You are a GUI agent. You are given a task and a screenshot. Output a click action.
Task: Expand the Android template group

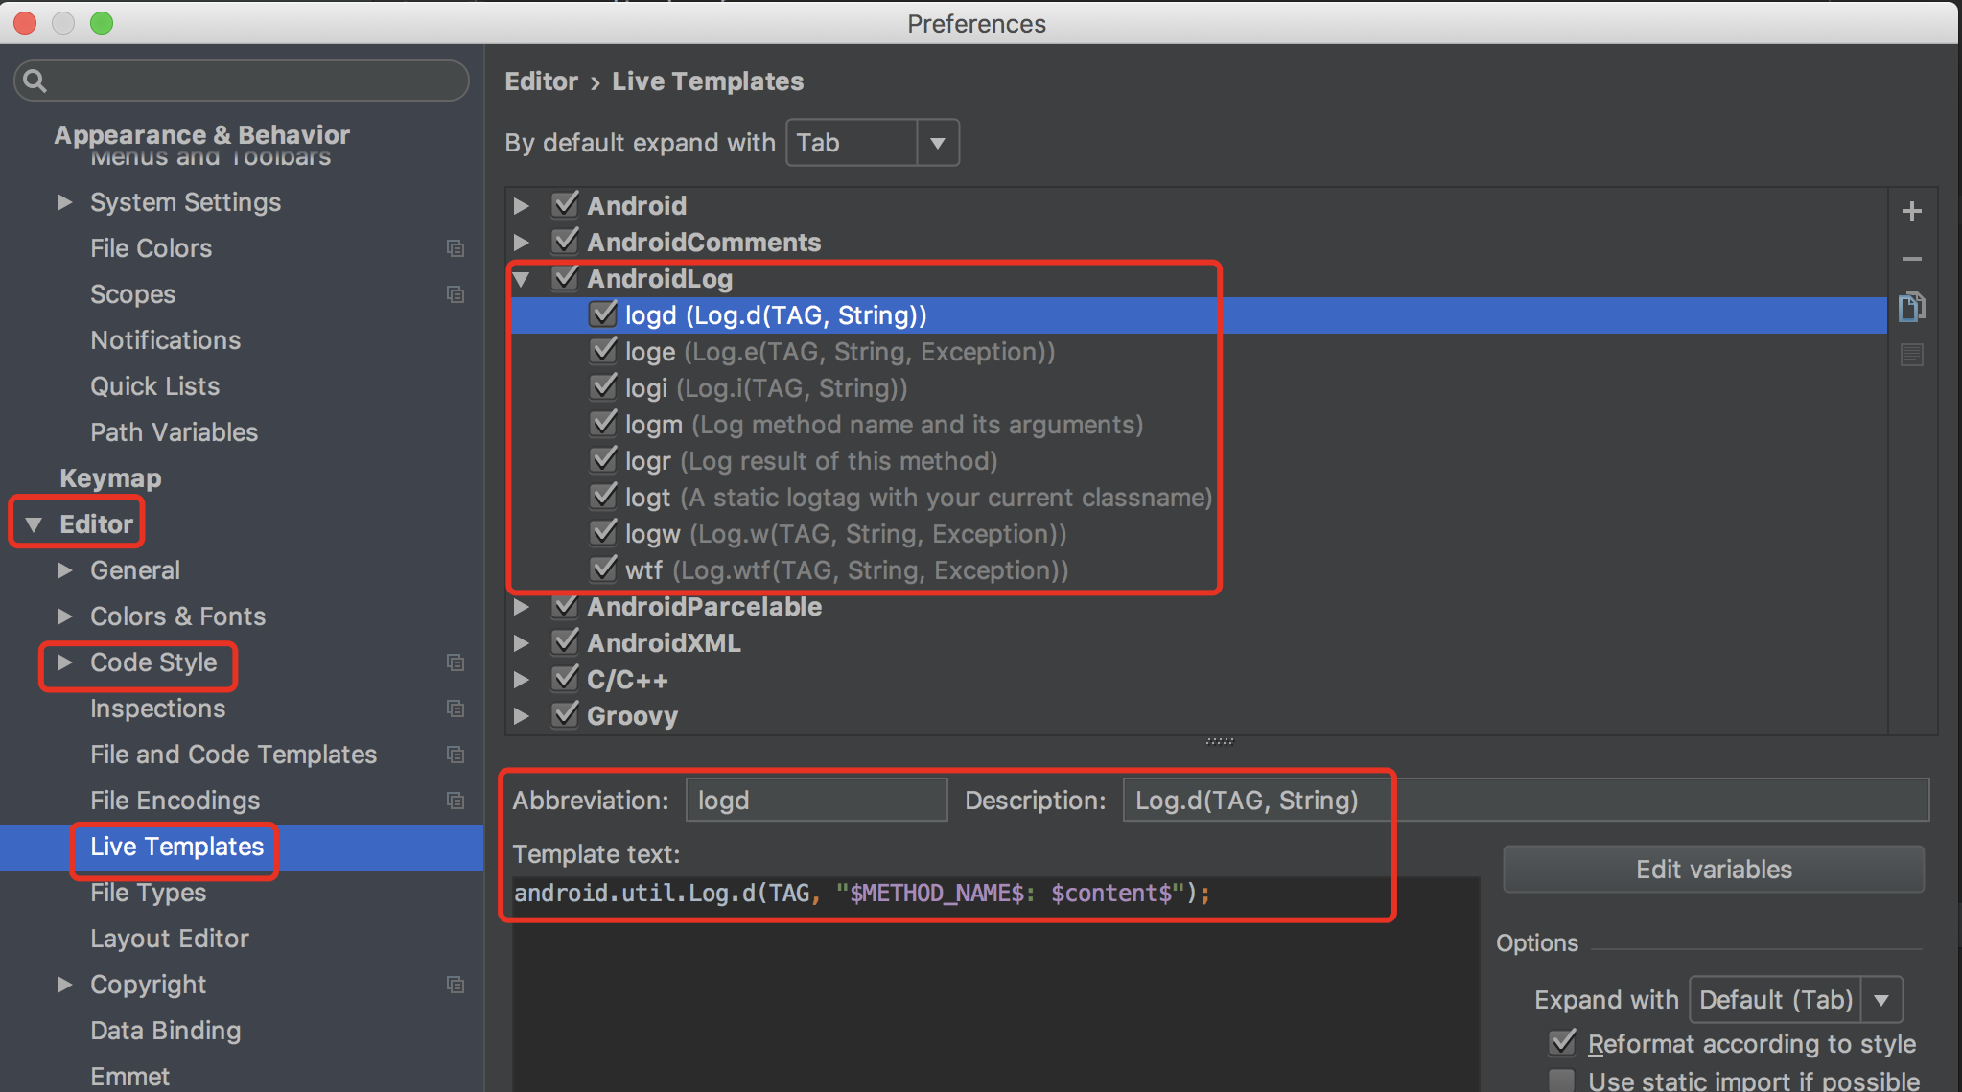[x=522, y=206]
